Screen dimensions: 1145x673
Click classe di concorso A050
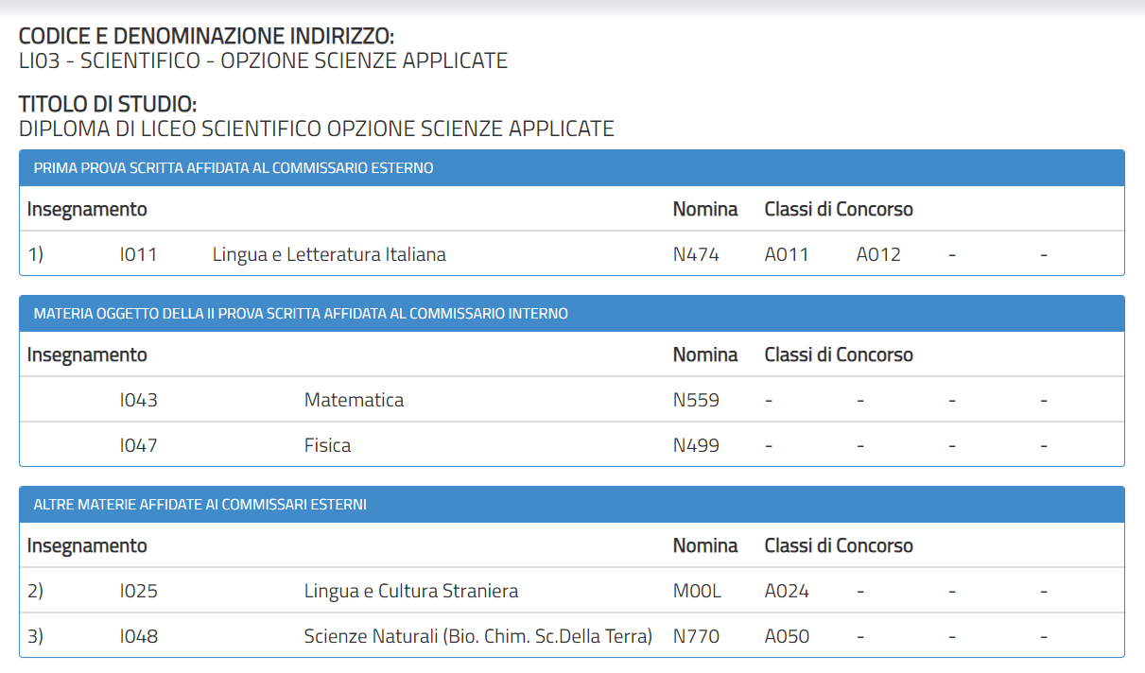point(787,637)
